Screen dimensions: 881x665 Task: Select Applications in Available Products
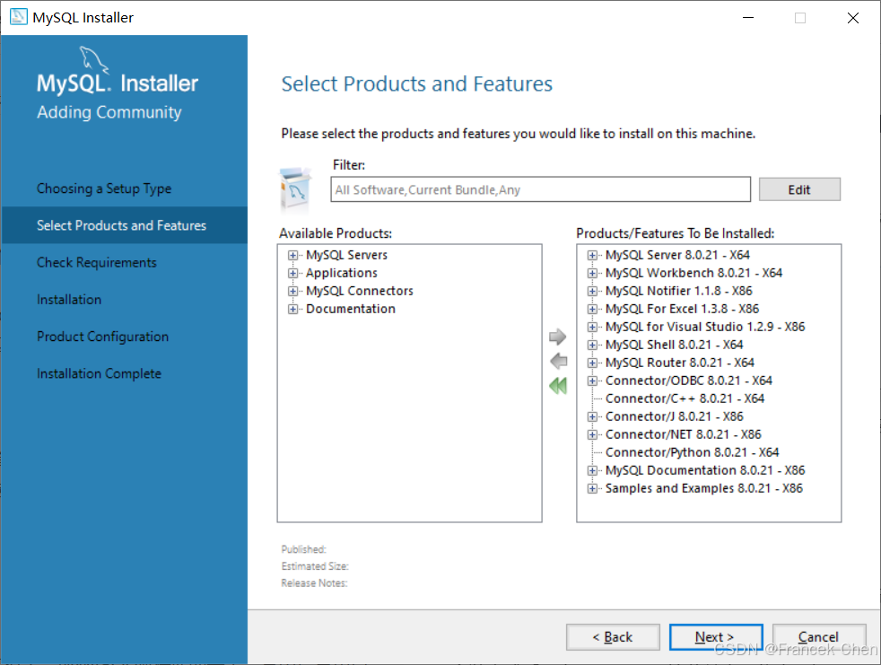pos(342,273)
